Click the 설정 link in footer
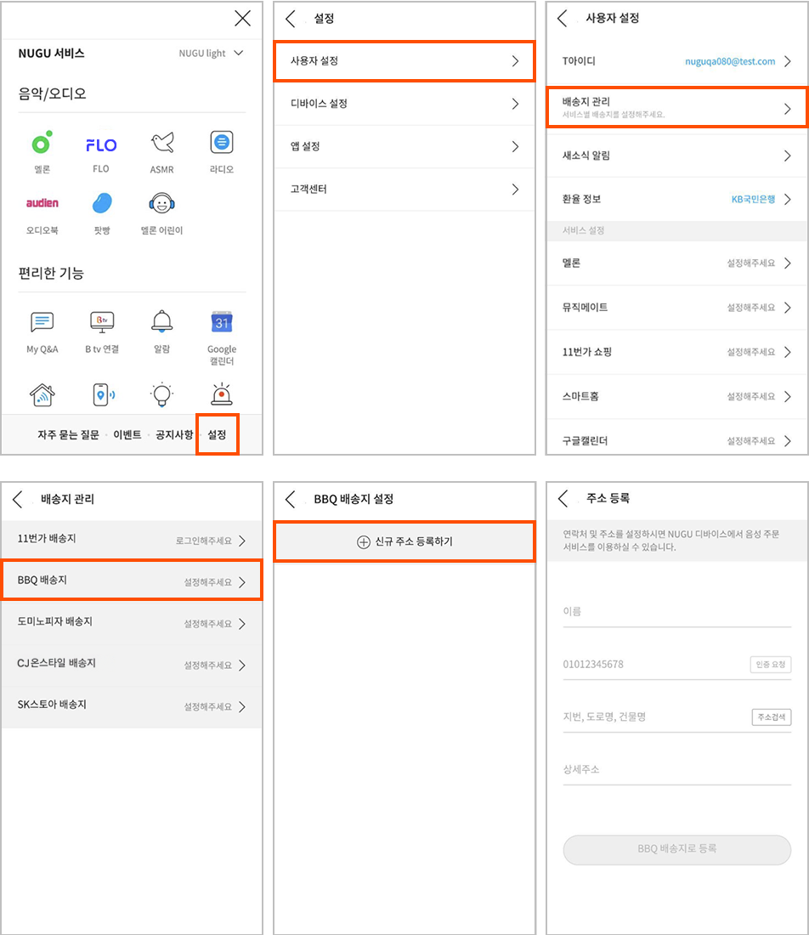This screenshot has height=935, width=809. [217, 434]
